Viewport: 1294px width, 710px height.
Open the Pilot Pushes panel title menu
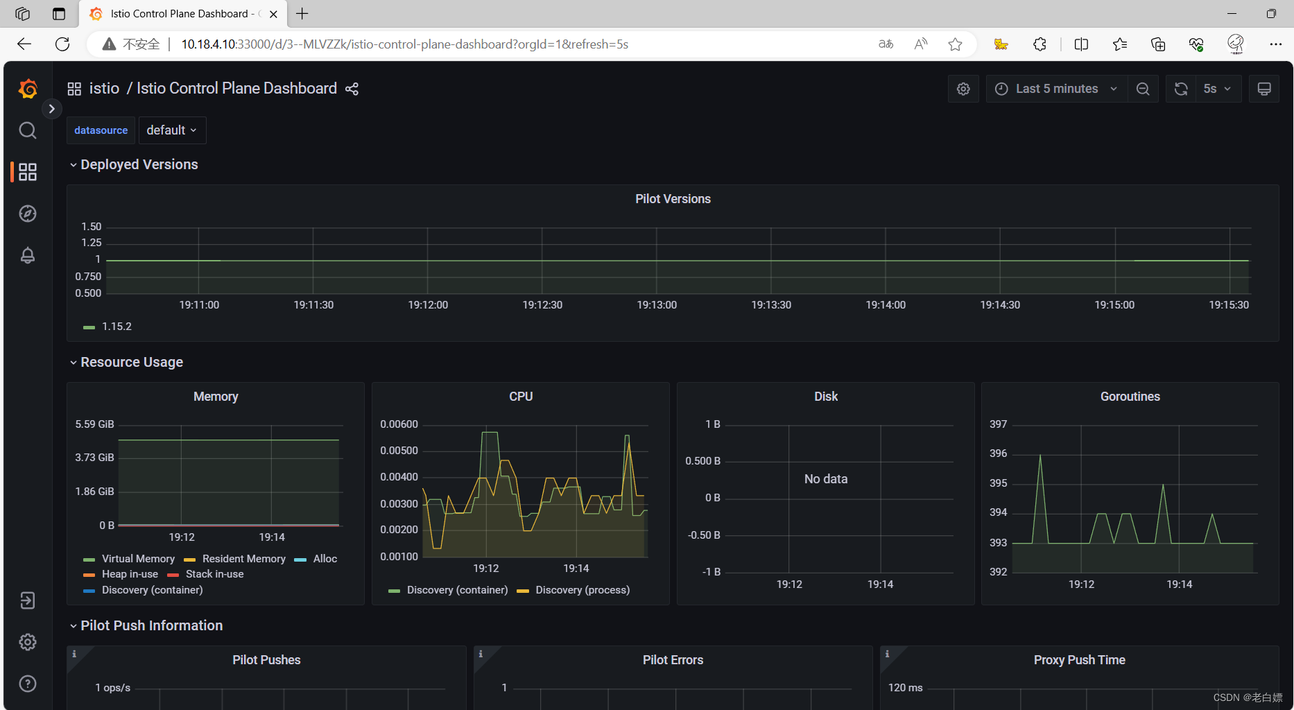pyautogui.click(x=266, y=660)
